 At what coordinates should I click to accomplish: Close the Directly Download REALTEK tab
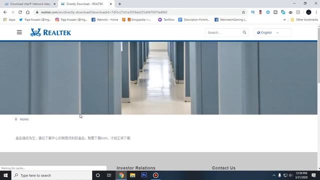110,4
